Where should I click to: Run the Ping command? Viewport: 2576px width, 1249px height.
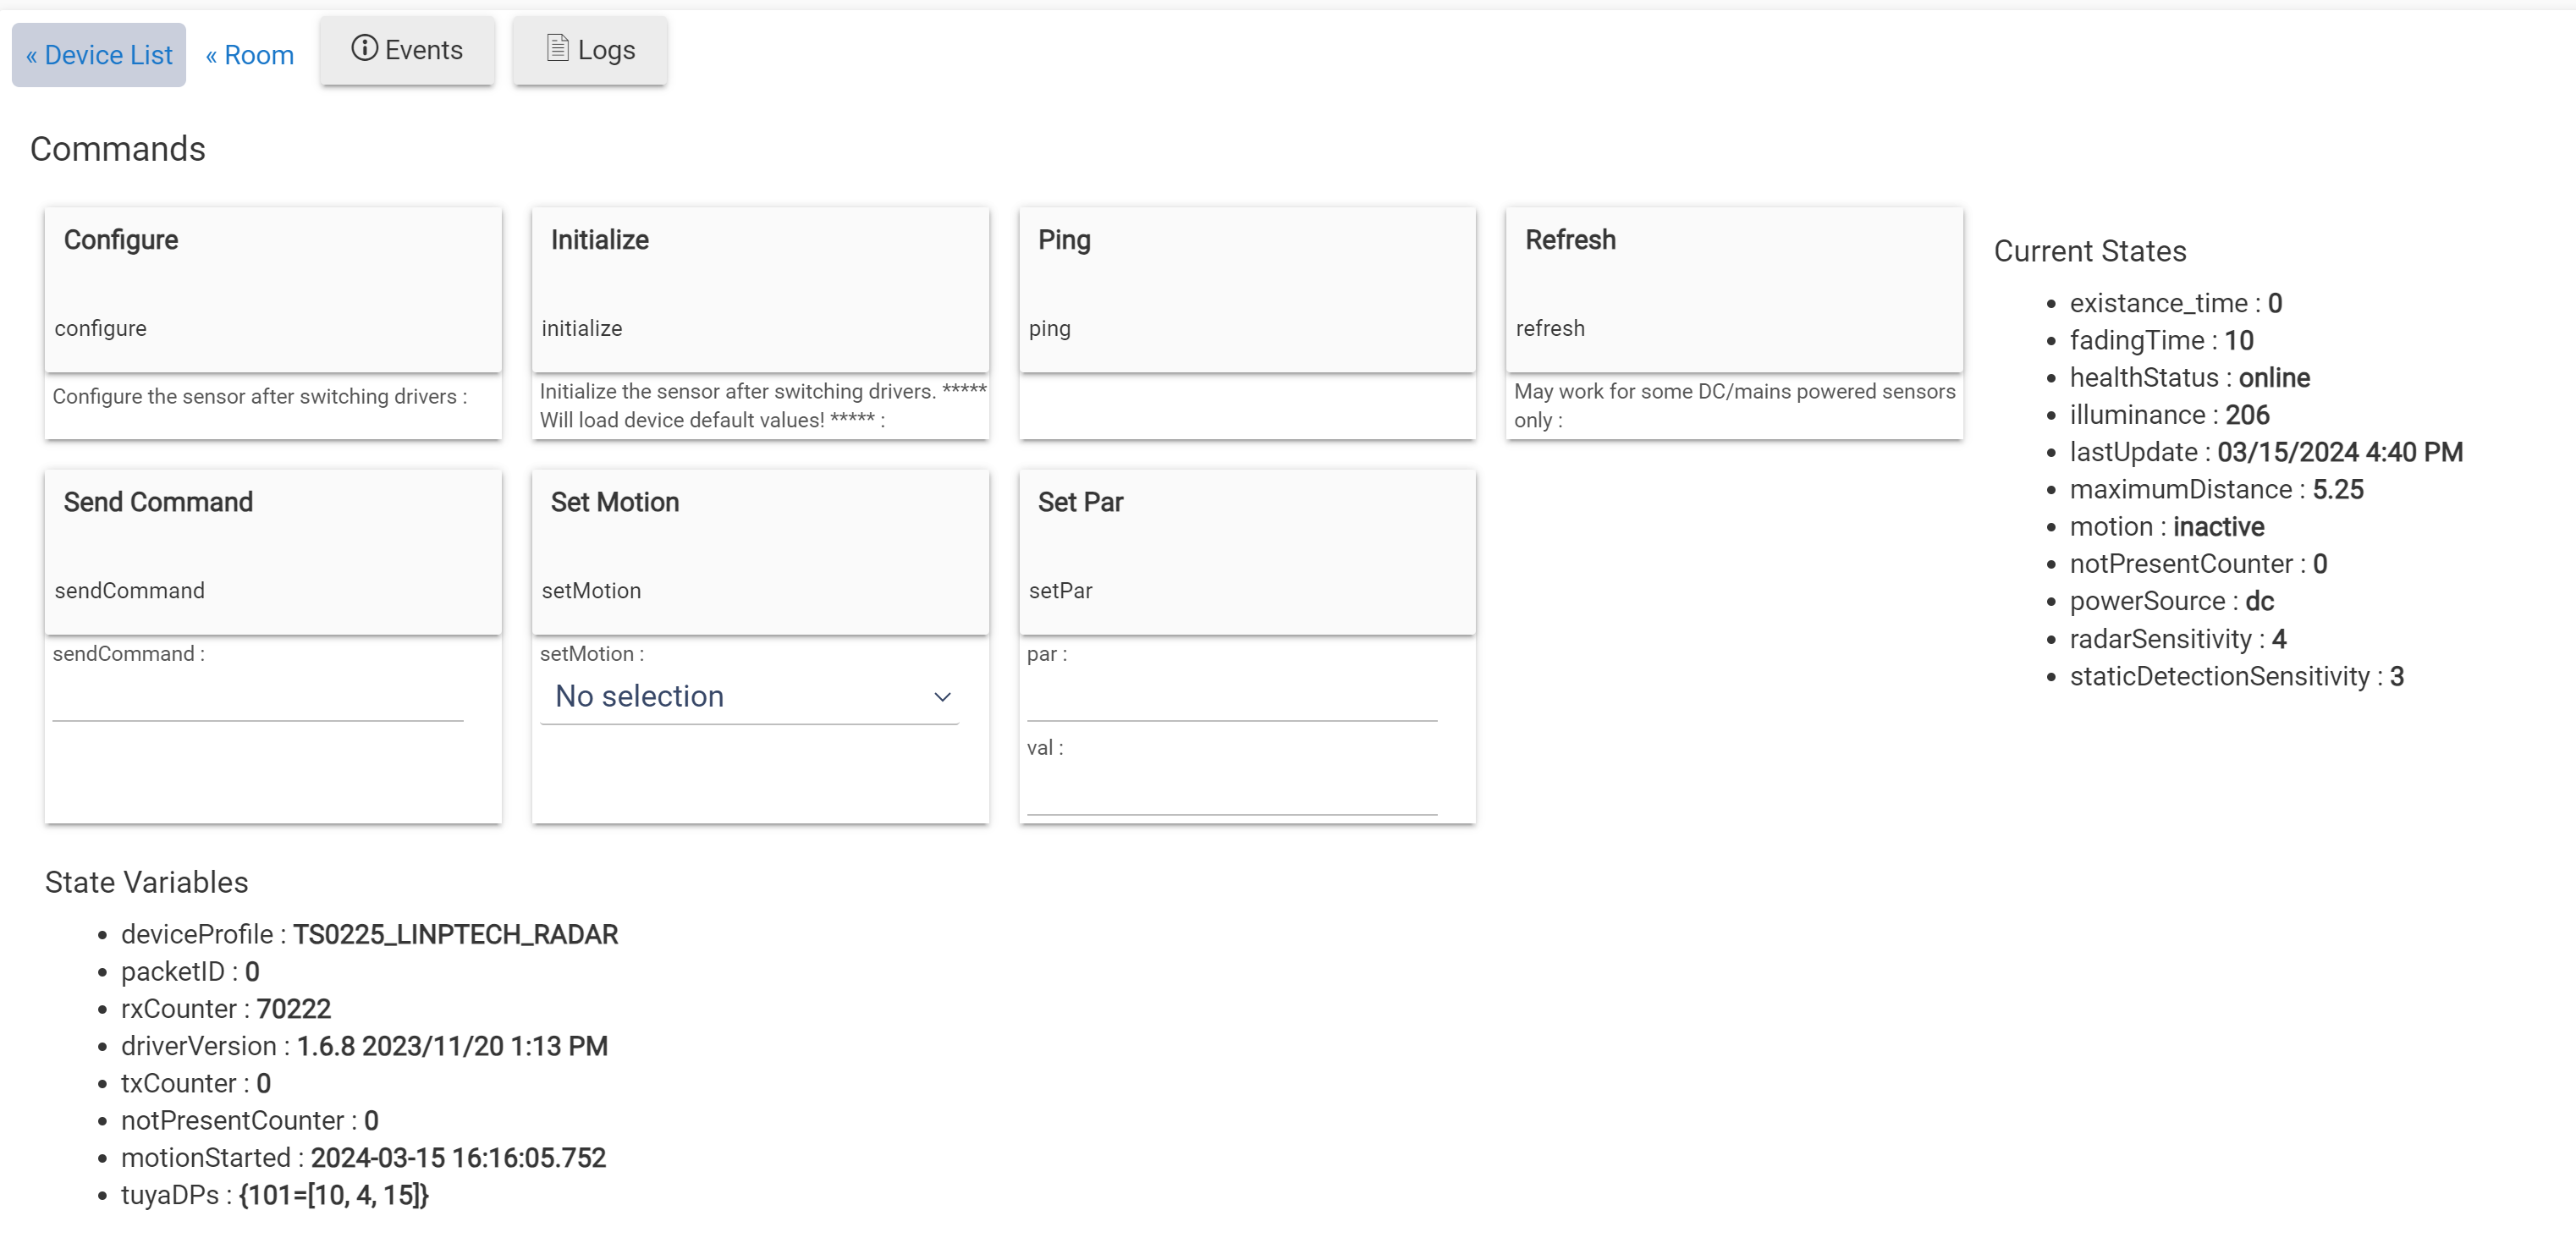1247,290
